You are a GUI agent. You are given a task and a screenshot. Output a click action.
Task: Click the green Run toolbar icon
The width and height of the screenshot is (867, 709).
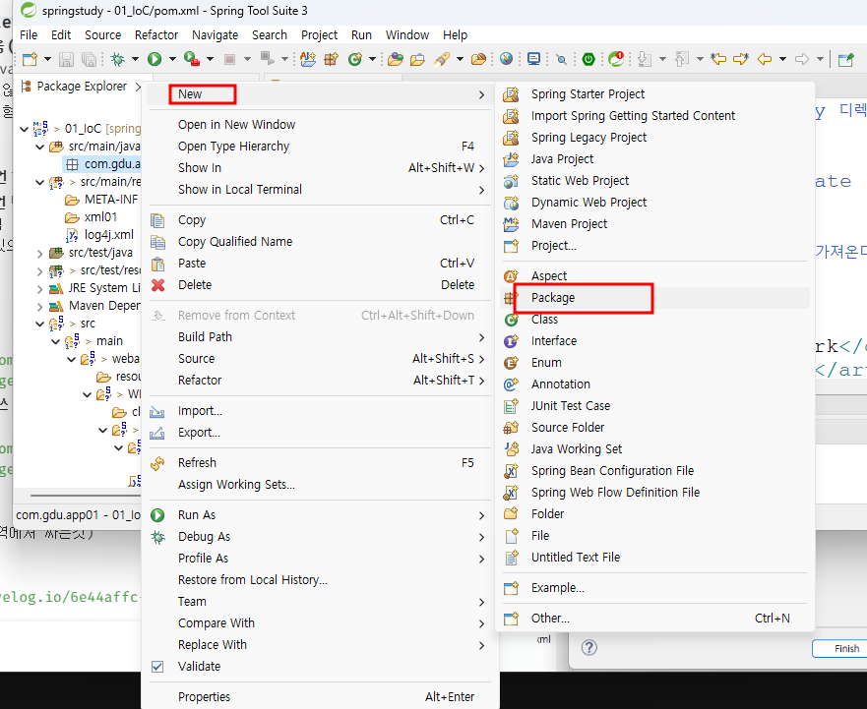tap(155, 59)
